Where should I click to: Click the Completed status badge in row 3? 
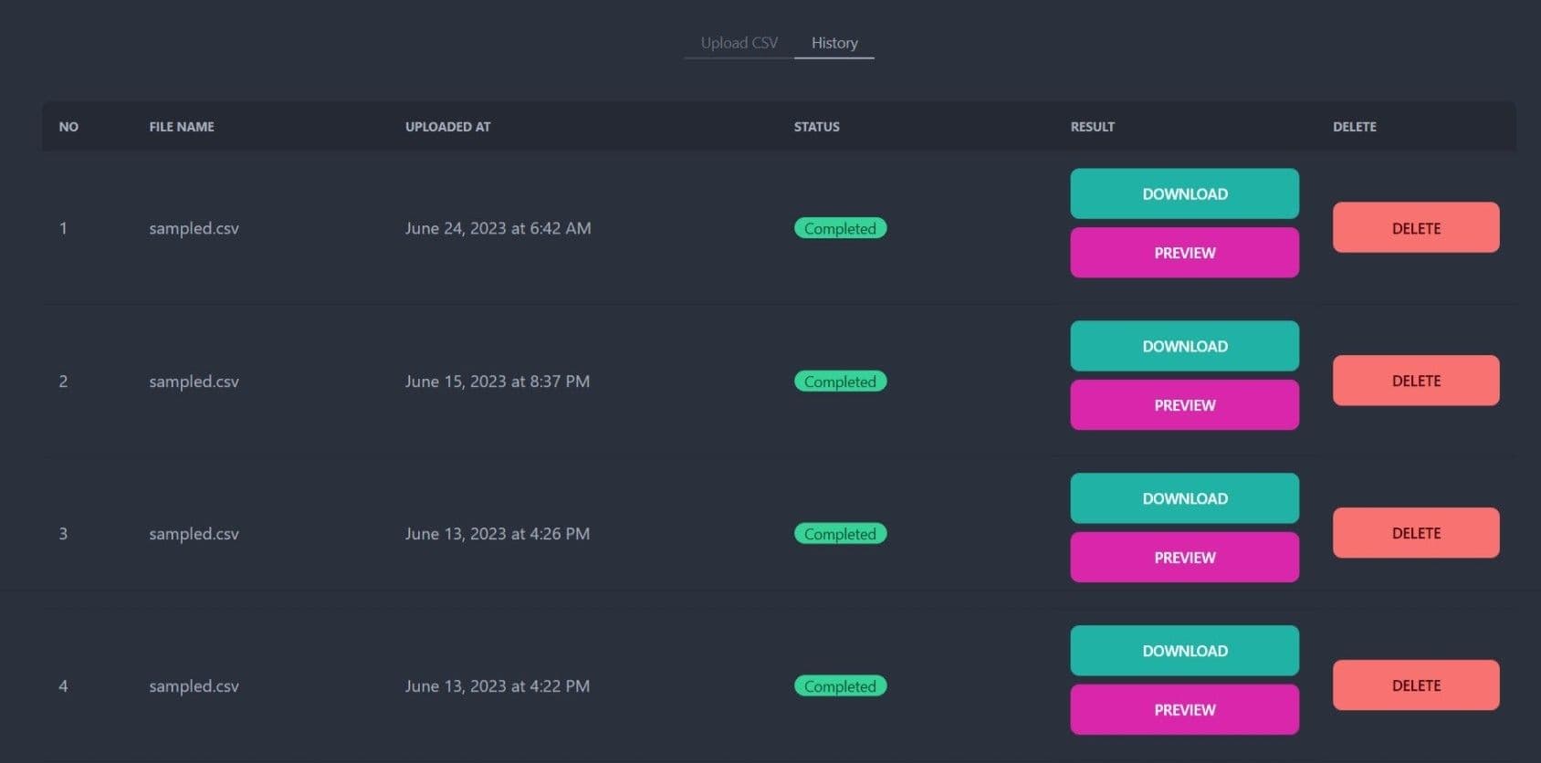(840, 534)
